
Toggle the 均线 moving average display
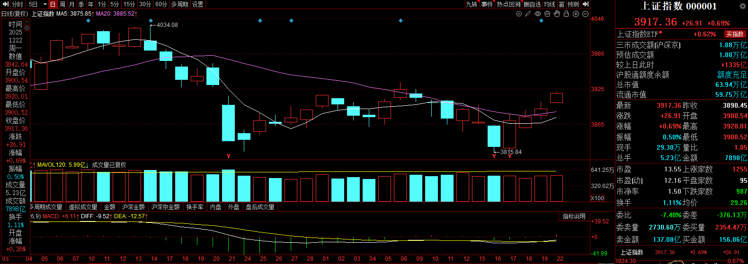coord(549,4)
